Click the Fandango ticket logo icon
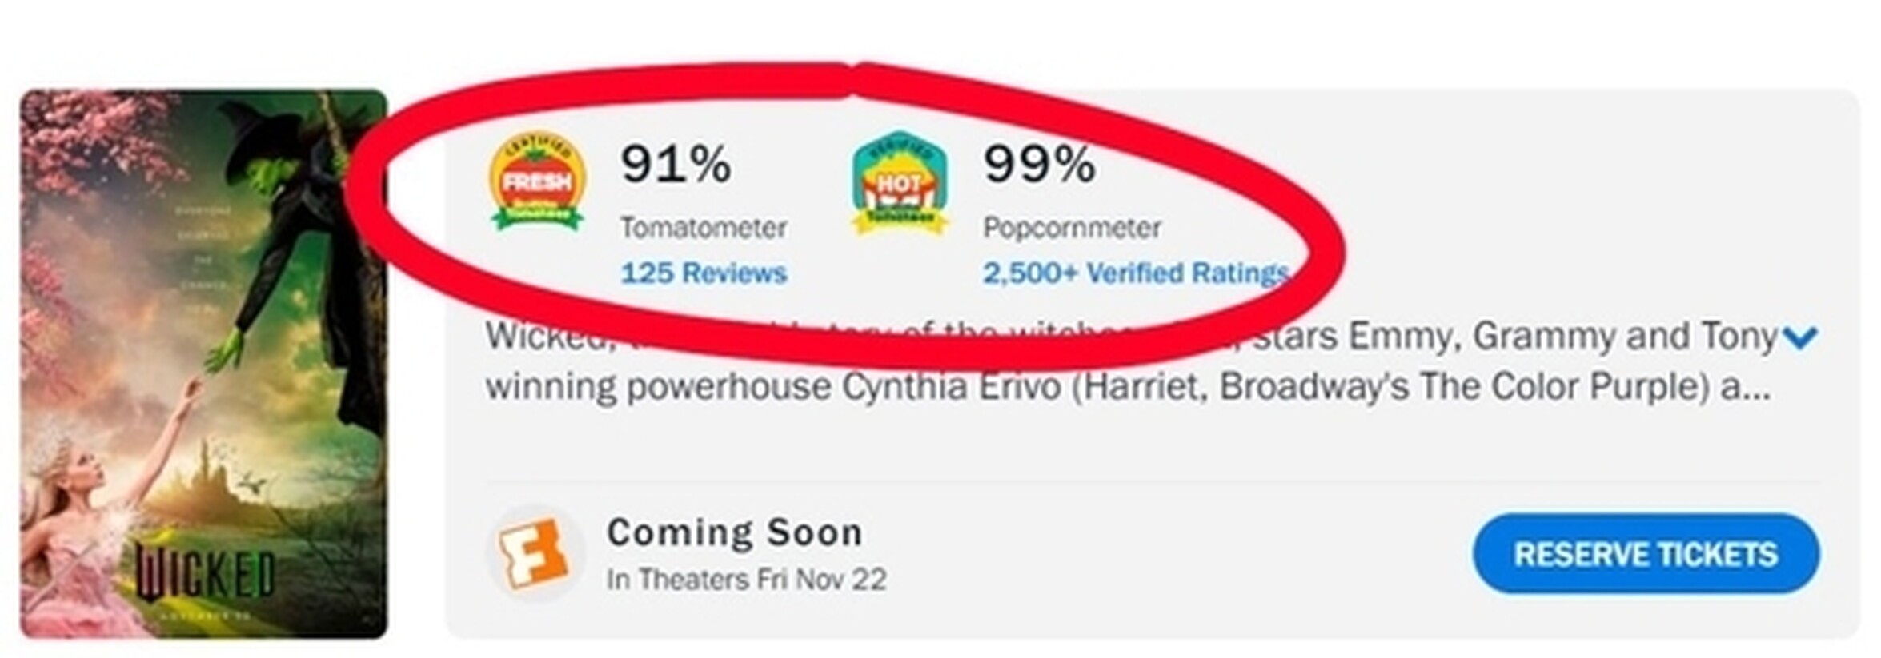The image size is (1881, 658). coord(533,553)
